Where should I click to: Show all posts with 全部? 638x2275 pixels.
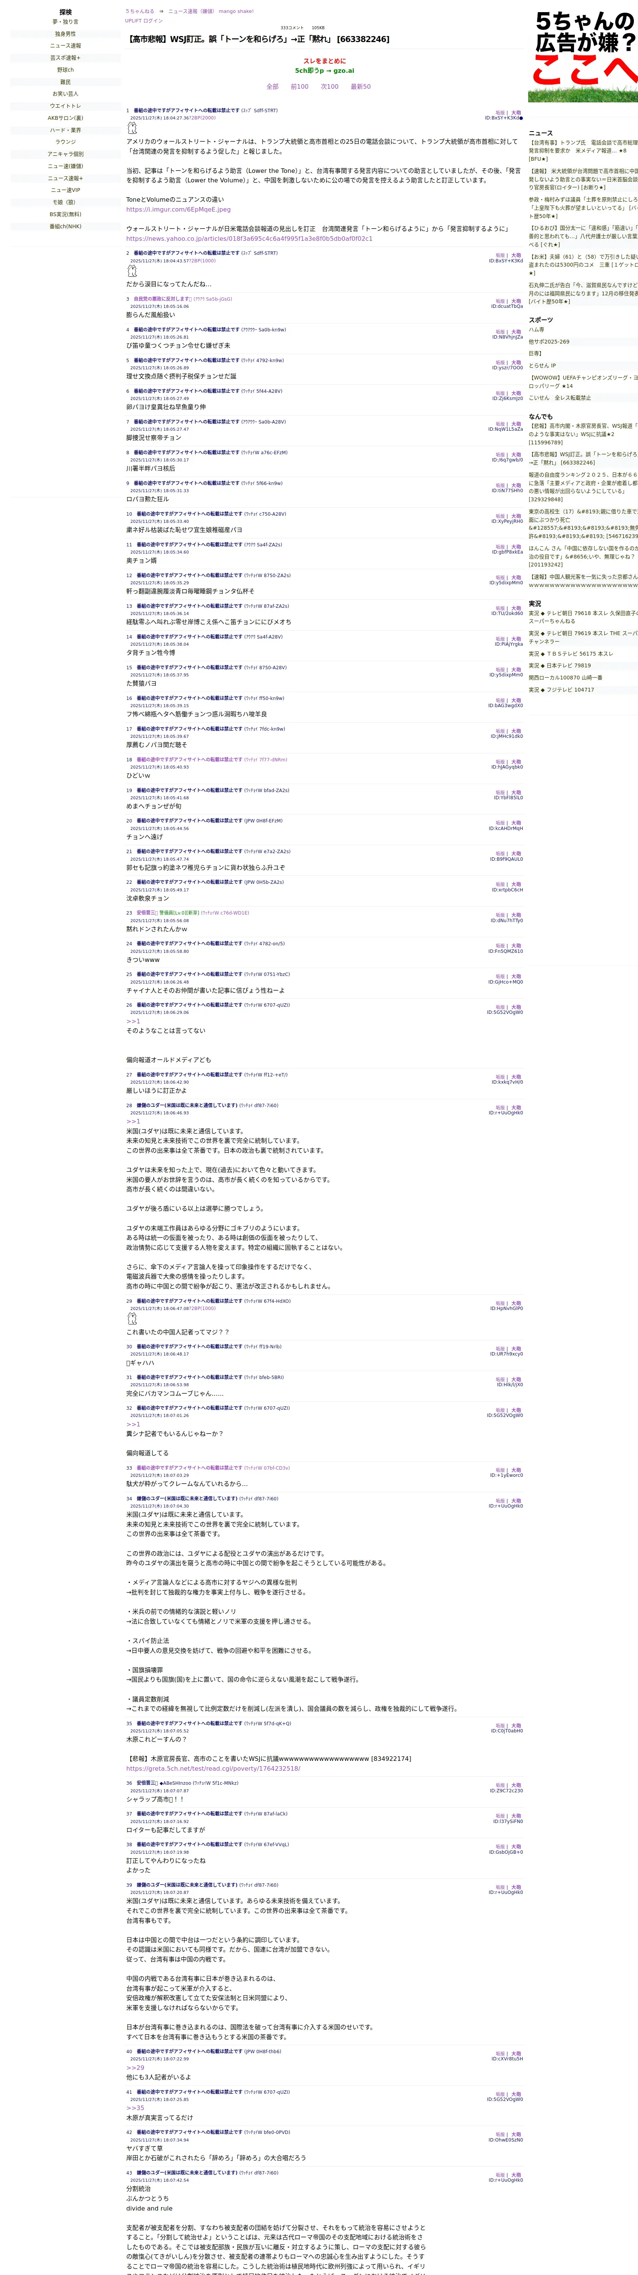pos(273,86)
